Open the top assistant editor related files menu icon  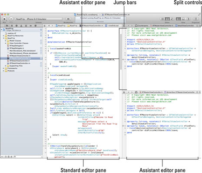point(124,26)
